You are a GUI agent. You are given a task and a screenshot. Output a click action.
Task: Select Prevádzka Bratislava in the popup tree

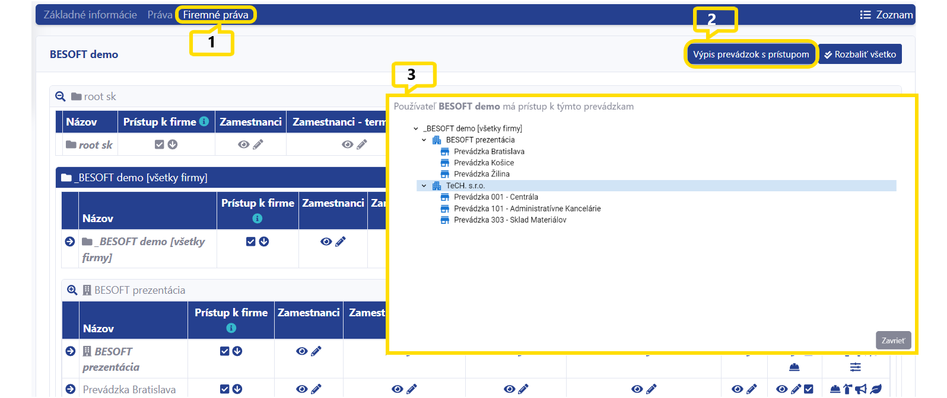point(489,152)
